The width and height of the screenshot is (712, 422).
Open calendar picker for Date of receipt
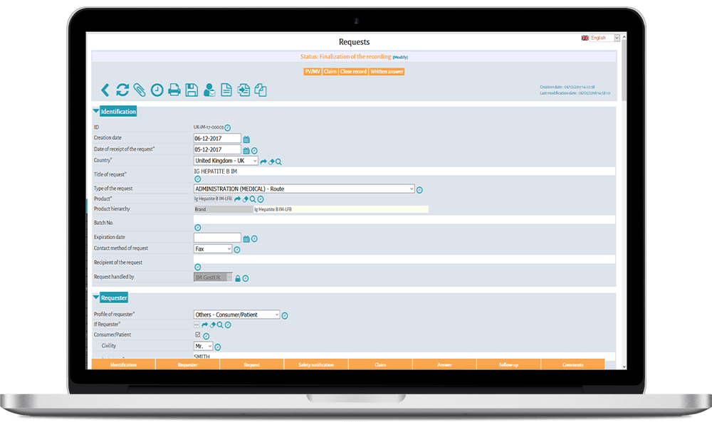[x=246, y=151]
